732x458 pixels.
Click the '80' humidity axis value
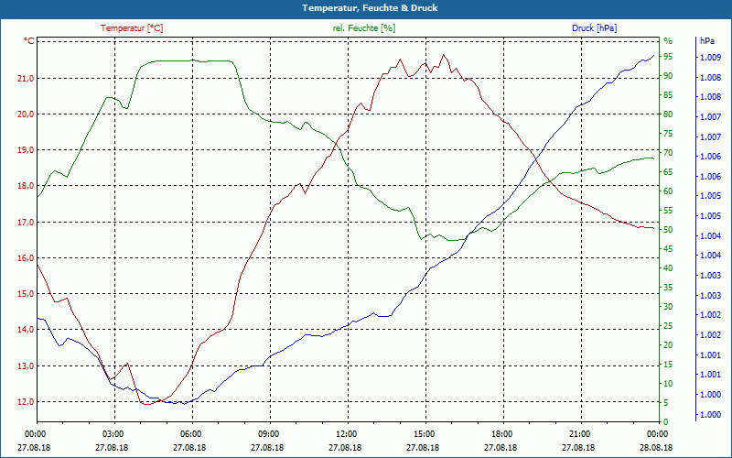tap(668, 114)
